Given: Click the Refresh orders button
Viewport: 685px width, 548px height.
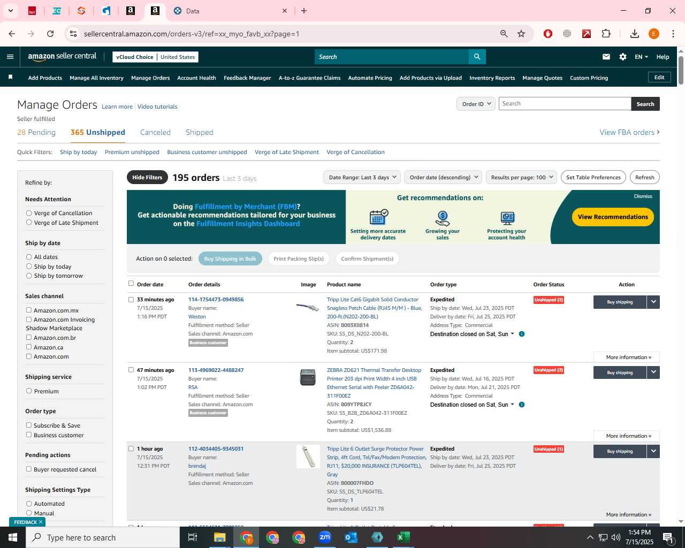Looking at the screenshot, I should pos(644,177).
